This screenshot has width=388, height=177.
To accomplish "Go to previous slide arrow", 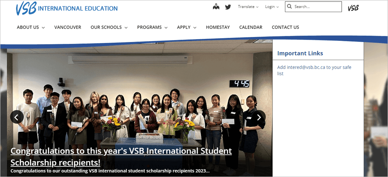I will tap(17, 117).
